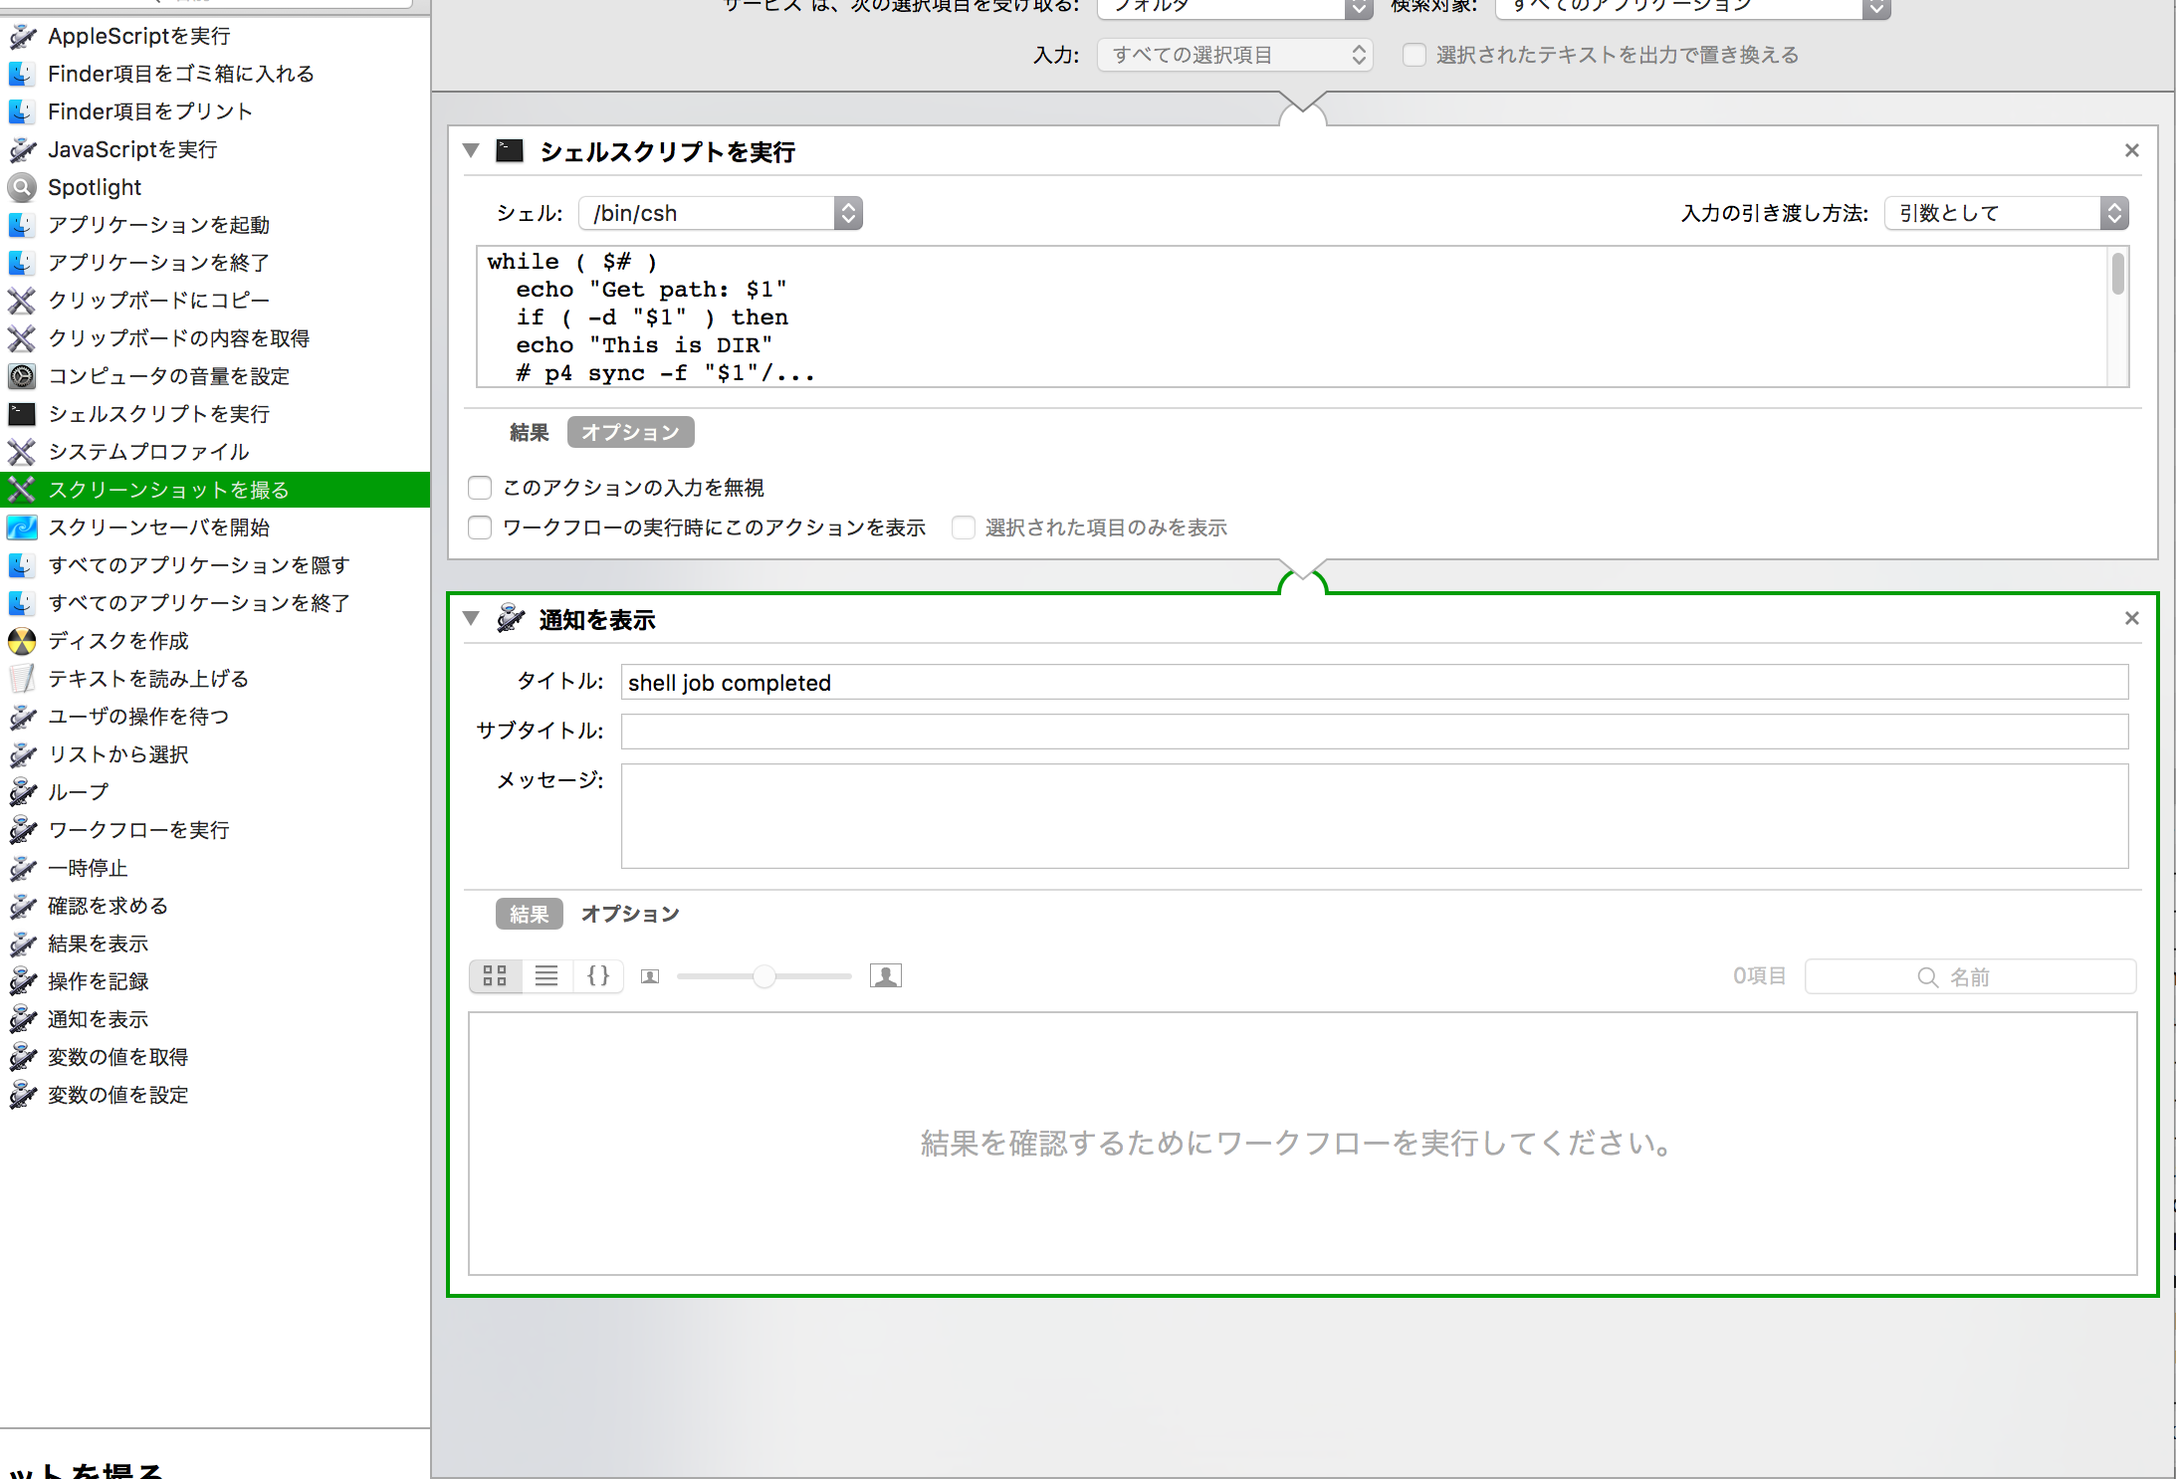Viewport: 2176px width, 1479px height.
Task: Show results as curly-brace code view
Action: [598, 976]
